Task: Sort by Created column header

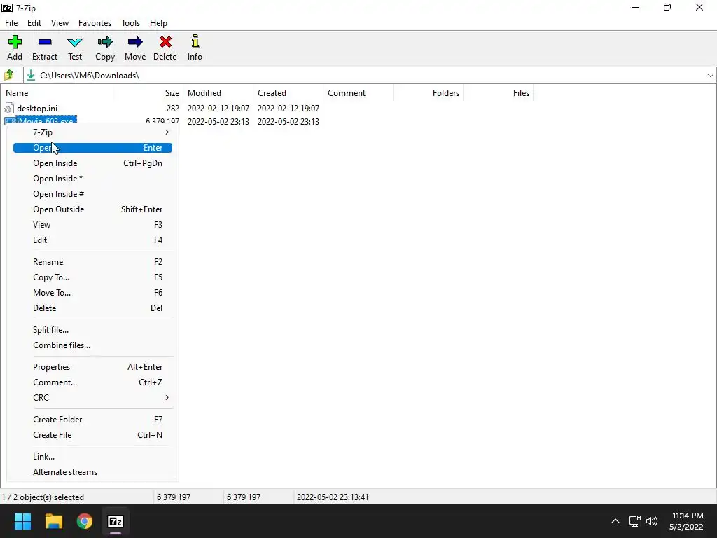Action: (x=288, y=93)
